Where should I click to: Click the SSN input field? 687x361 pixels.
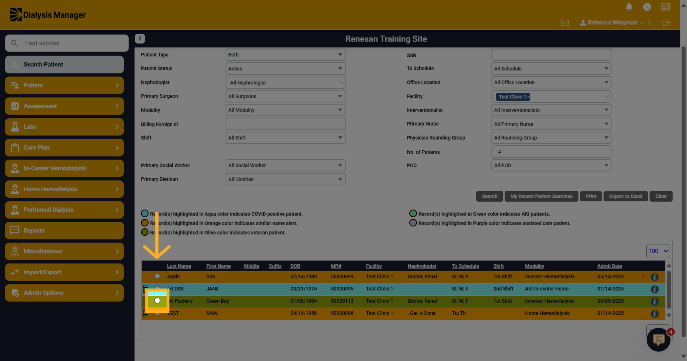point(551,55)
